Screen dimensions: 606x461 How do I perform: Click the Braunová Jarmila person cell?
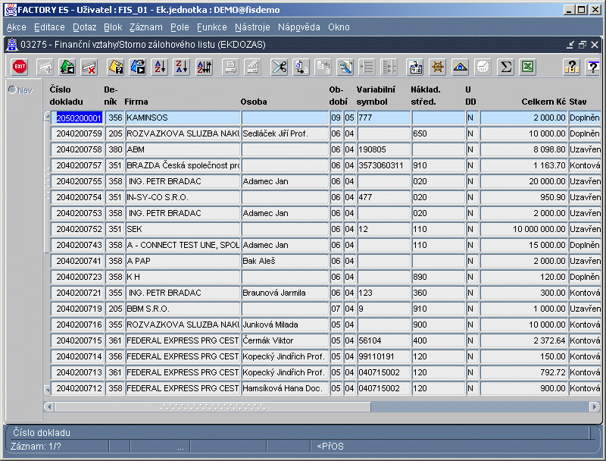[285, 293]
